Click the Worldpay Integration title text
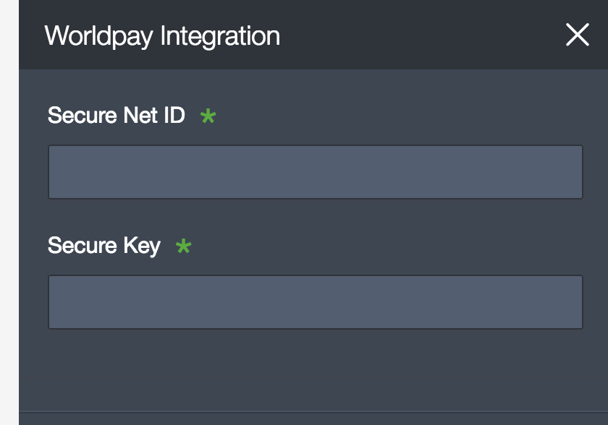This screenshot has width=608, height=425. click(x=162, y=34)
